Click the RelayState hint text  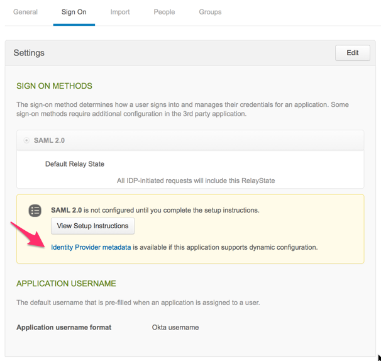click(x=196, y=181)
